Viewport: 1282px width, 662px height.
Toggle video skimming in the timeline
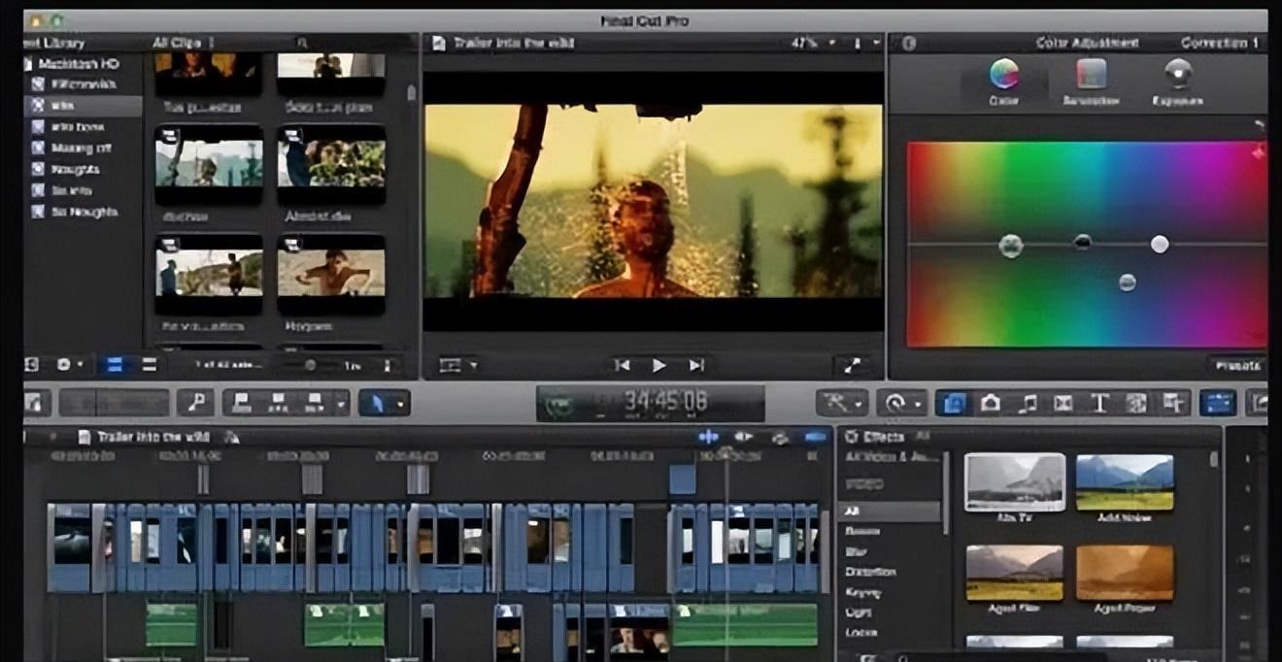click(x=708, y=437)
